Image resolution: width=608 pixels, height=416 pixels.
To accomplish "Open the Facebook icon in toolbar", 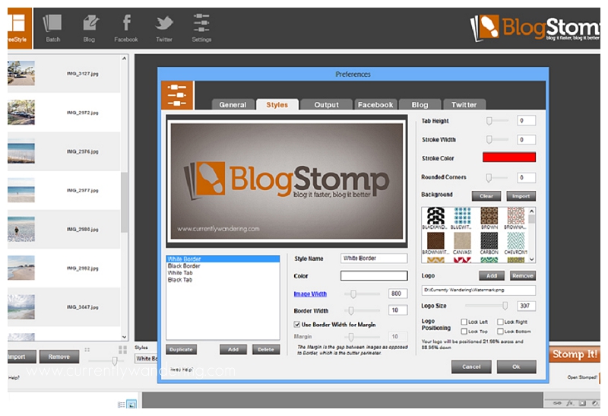I will [x=126, y=28].
